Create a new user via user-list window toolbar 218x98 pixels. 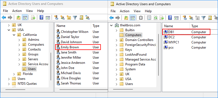click(56, 17)
